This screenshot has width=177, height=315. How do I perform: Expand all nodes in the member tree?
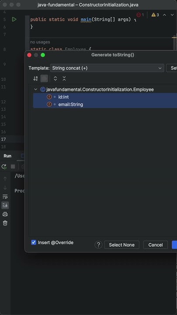56,79
